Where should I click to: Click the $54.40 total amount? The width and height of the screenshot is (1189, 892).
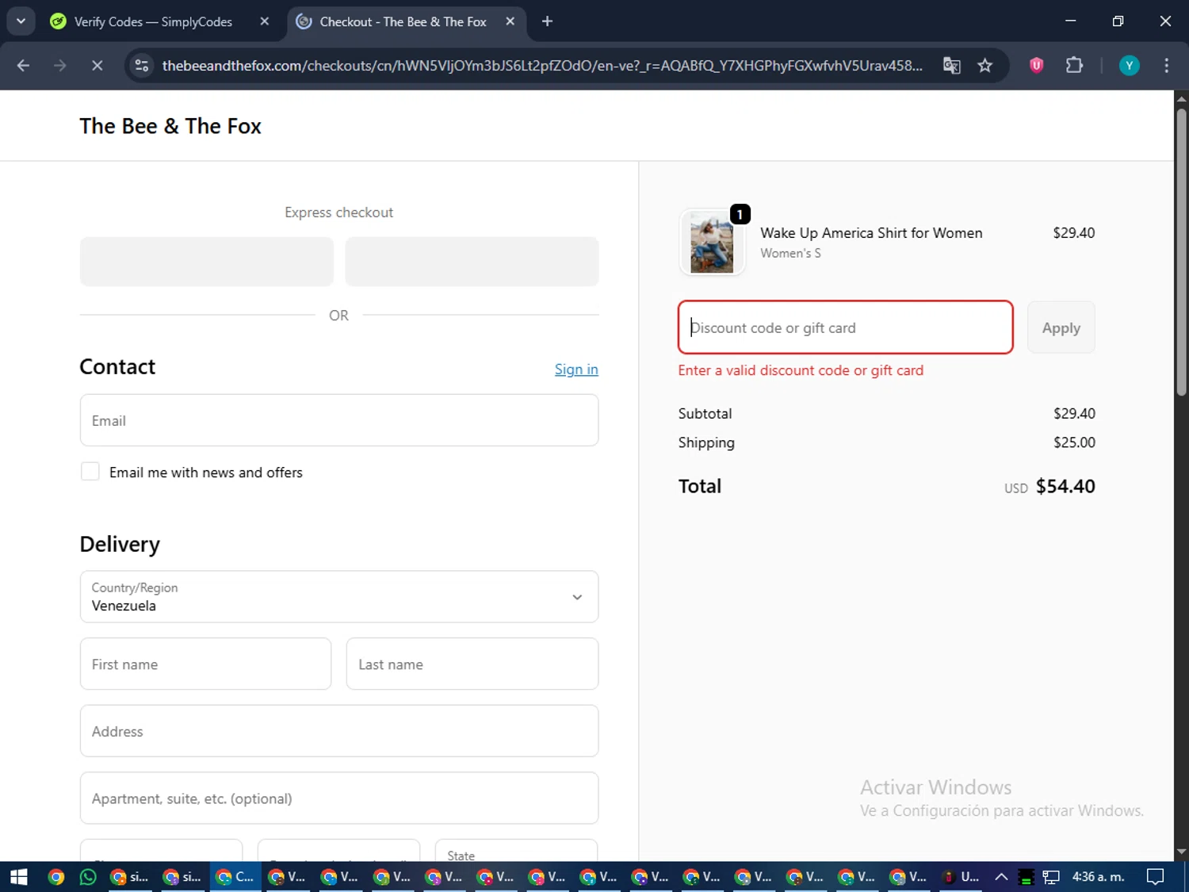(1065, 486)
